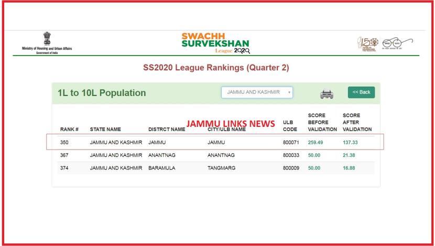
Task: Click the RANK # column header
Action: tap(69, 130)
